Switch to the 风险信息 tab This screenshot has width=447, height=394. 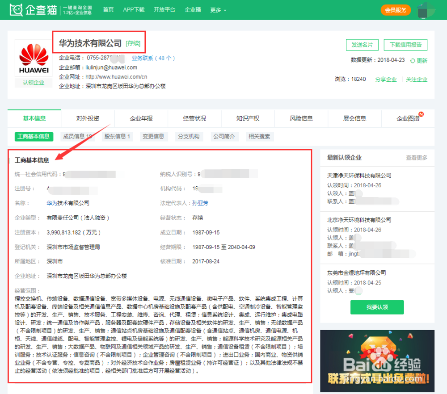coord(301,118)
